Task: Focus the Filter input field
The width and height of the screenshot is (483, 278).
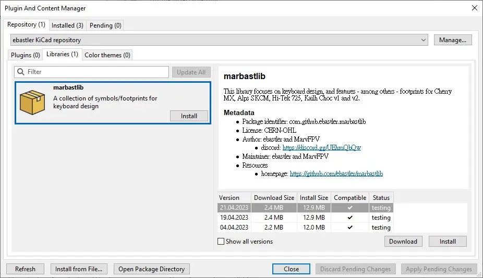Action: pyautogui.click(x=91, y=72)
